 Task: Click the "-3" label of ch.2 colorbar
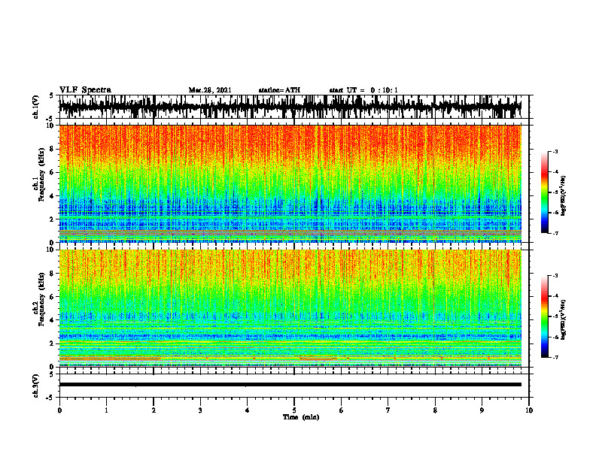pos(555,276)
